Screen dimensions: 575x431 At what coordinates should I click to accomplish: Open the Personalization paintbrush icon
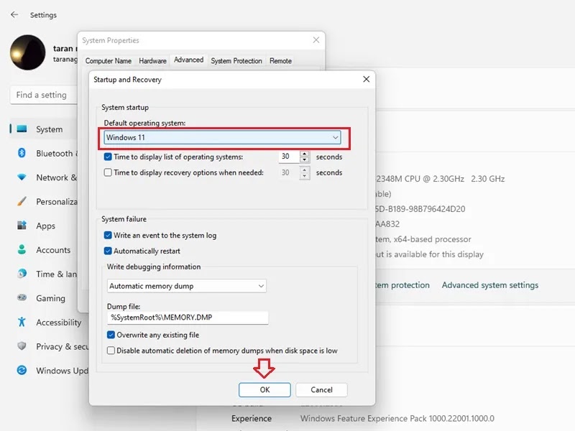click(x=22, y=201)
